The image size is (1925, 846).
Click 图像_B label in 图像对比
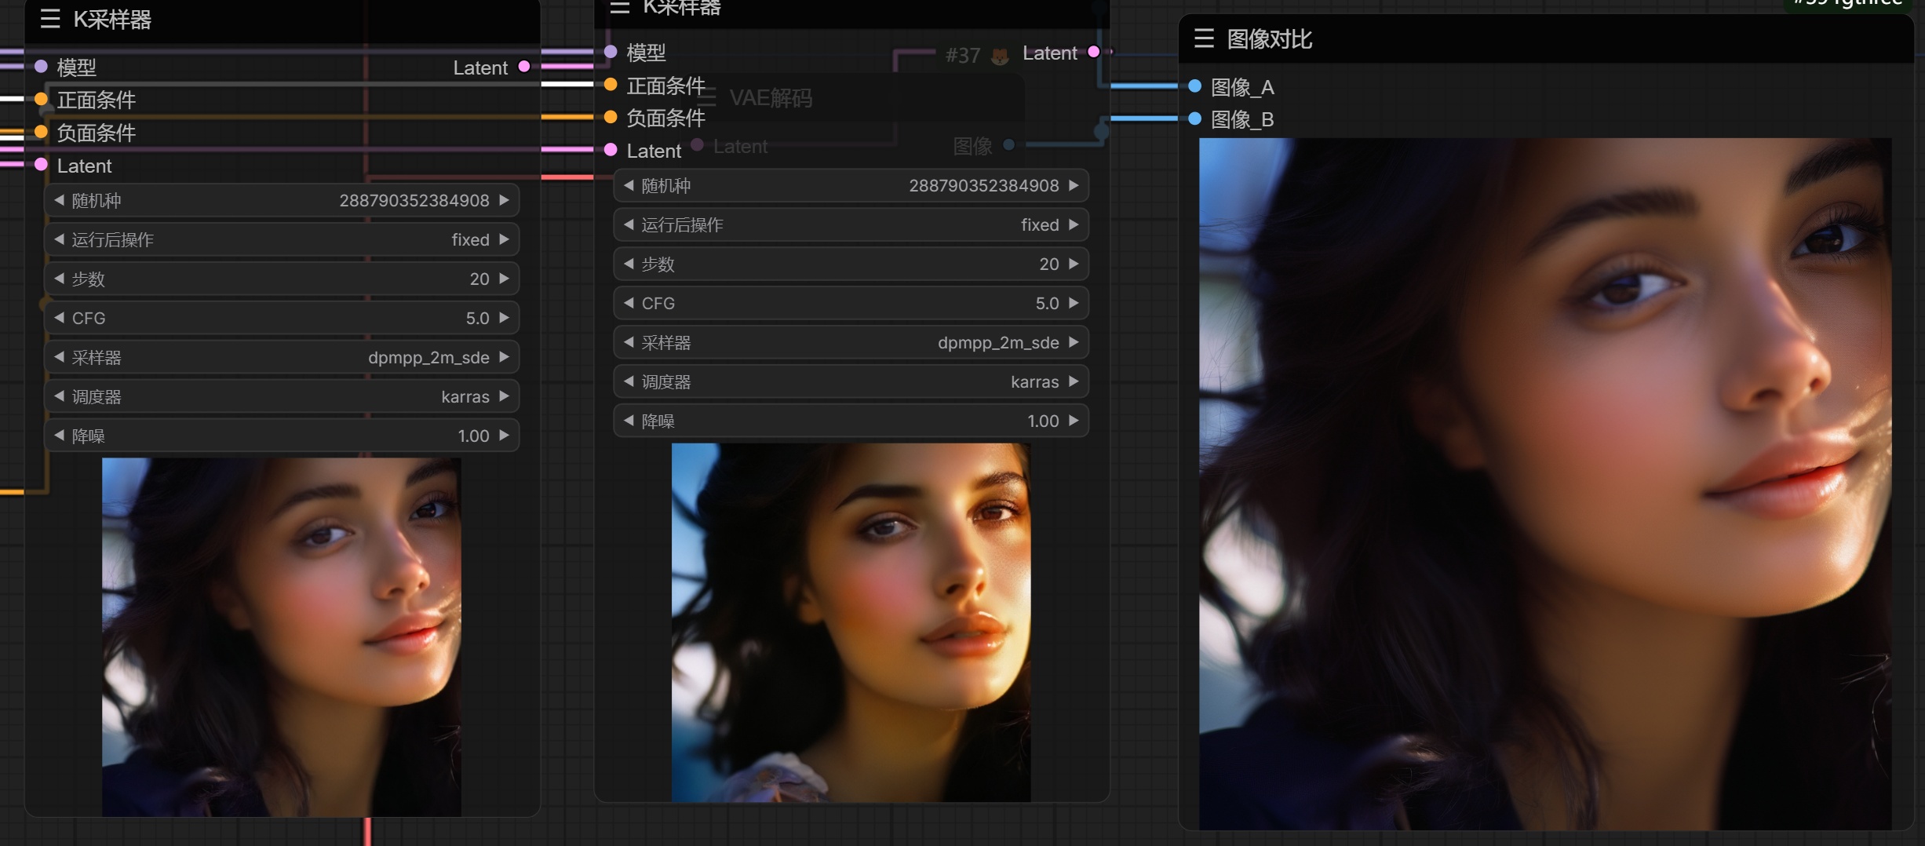1242,119
